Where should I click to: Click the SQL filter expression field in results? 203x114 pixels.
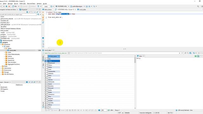pos(124,53)
